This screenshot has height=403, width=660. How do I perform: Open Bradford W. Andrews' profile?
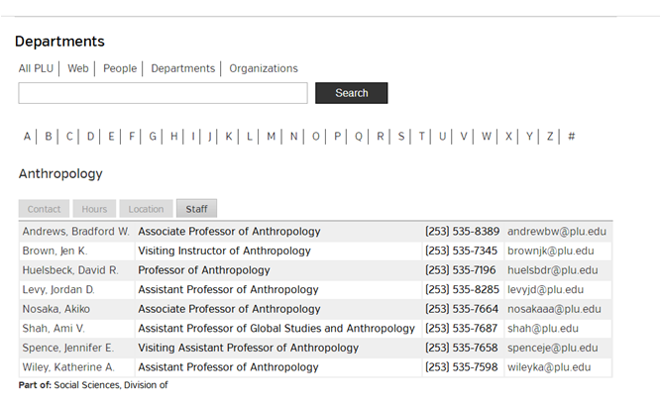[x=75, y=232]
